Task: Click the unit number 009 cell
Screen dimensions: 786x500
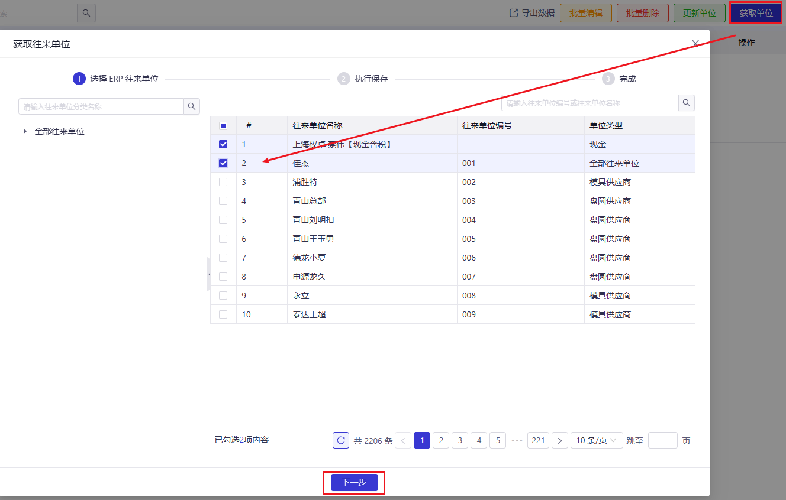Action: [521, 314]
